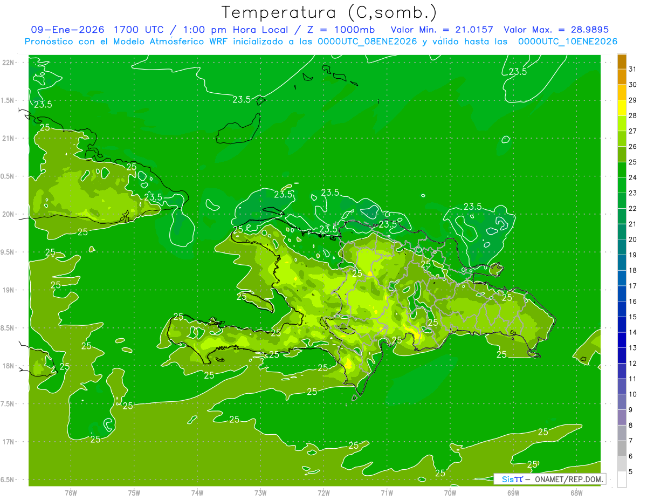Viewport: 647px width, 500px height.
Task: Click the '19N' latitude axis label
Action: pyautogui.click(x=8, y=290)
